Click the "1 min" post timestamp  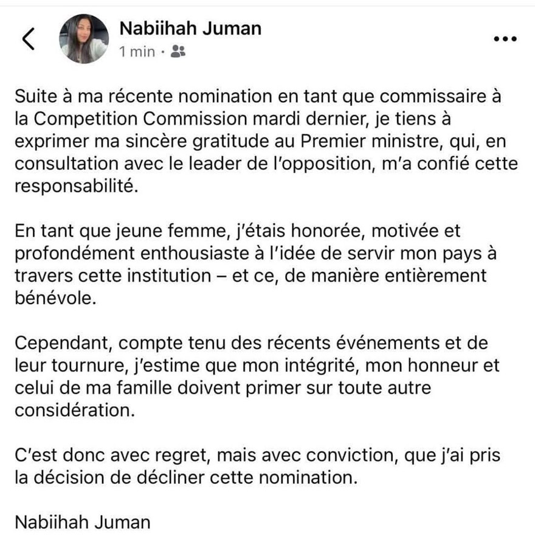click(137, 52)
